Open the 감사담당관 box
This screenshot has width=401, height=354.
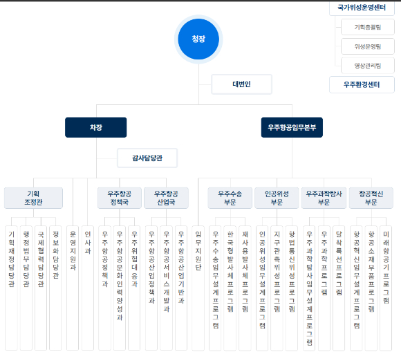[147, 158]
